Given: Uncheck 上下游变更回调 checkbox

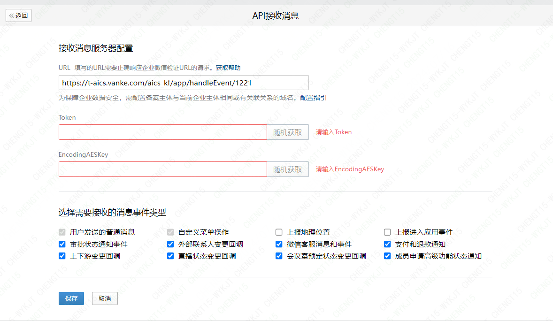Looking at the screenshot, I should tap(62, 256).
